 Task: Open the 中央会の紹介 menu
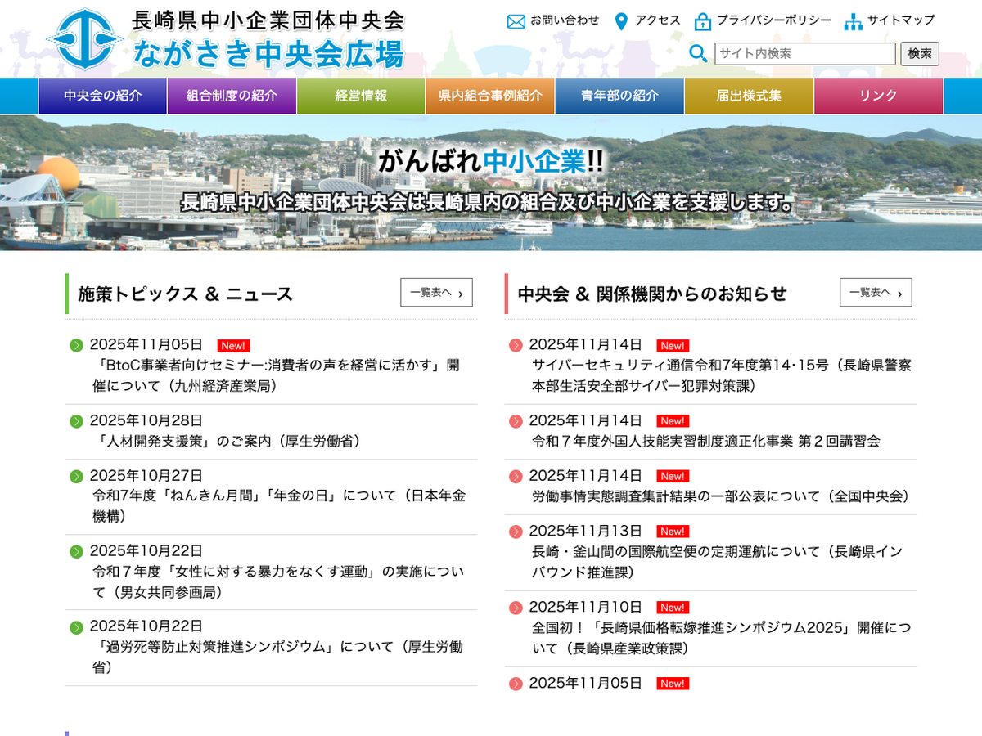(x=103, y=96)
